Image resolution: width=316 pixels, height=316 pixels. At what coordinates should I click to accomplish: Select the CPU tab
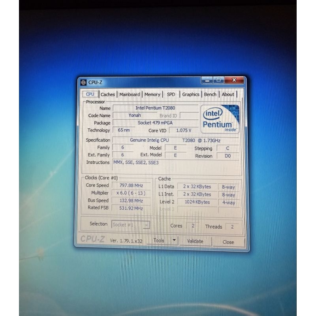[90, 94]
